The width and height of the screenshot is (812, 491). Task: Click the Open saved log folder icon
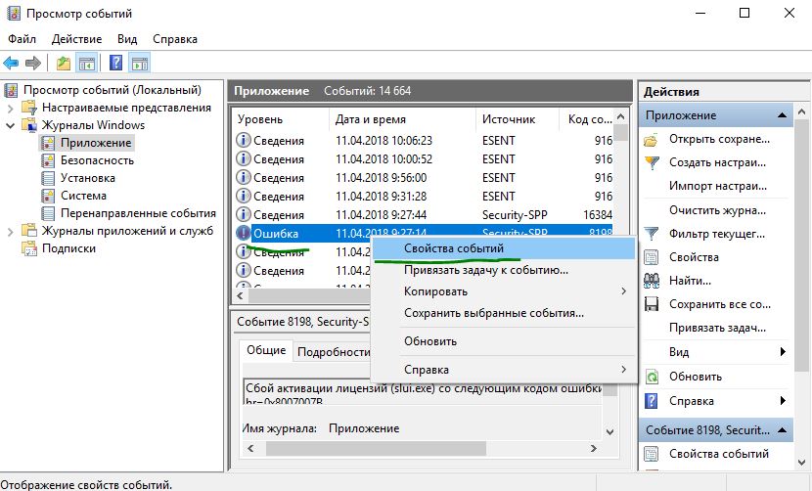[x=651, y=140]
